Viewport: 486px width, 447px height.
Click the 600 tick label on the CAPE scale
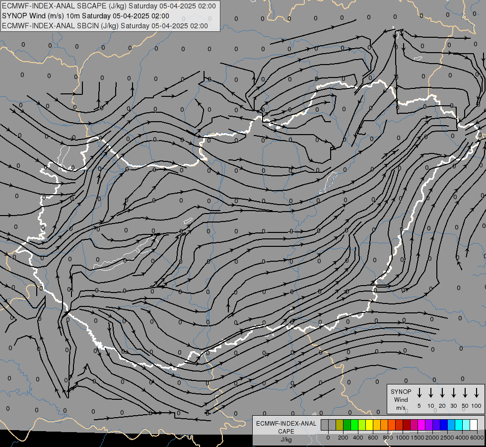coord(373,438)
